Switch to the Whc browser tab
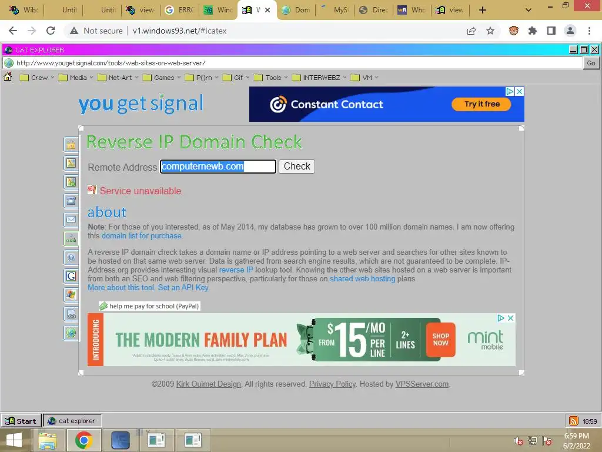 point(412,10)
